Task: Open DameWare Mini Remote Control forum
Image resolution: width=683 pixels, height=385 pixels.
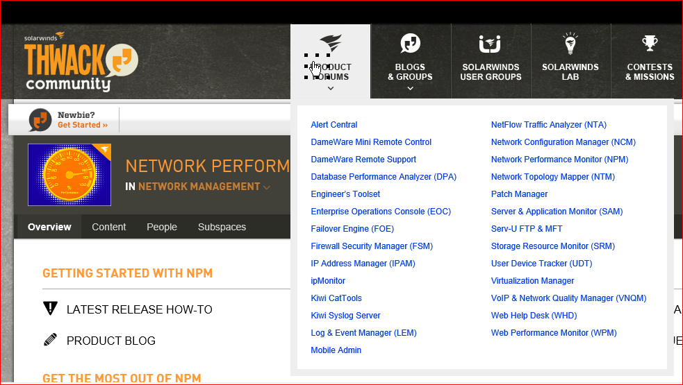Action: coord(371,142)
